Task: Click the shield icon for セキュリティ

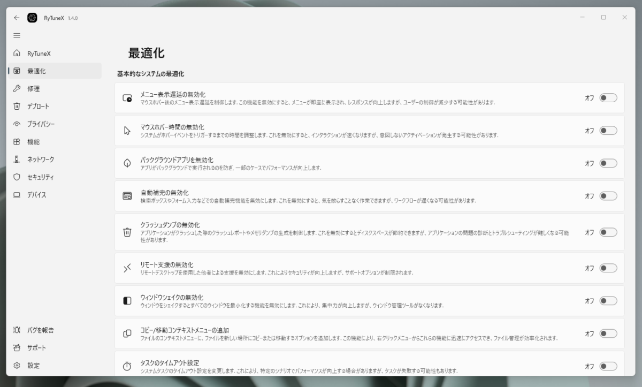Action: click(17, 177)
